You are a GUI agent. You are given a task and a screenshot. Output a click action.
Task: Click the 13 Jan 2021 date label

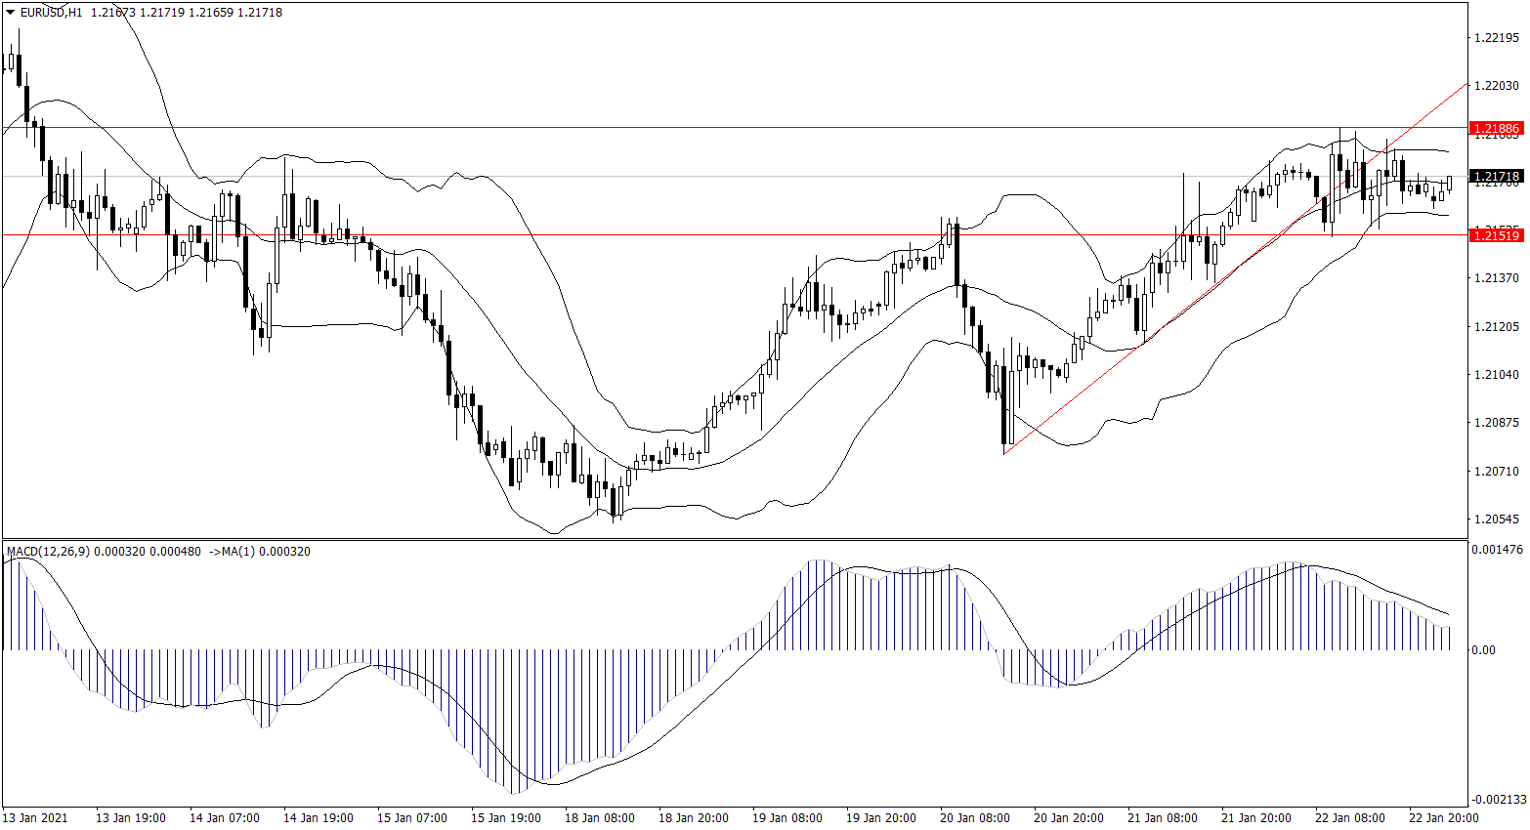click(35, 818)
